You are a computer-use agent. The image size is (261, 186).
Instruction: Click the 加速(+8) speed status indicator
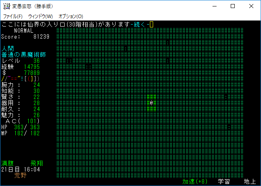(x=195, y=182)
